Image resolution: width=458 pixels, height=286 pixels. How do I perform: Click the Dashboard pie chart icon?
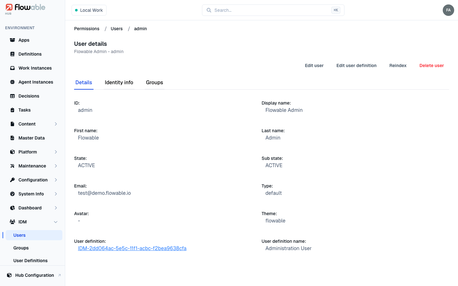(12, 208)
